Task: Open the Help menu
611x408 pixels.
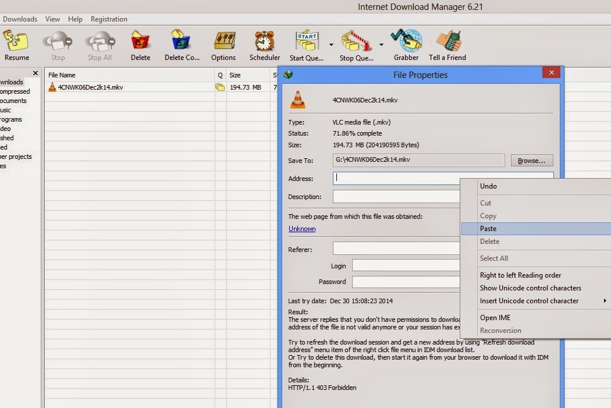Action: [75, 19]
